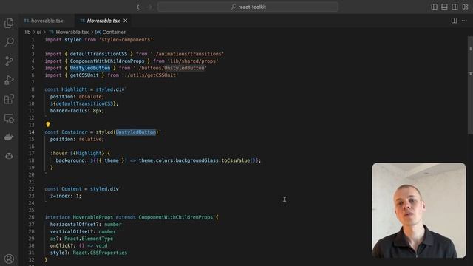This screenshot has width=473, height=266.
Task: Click the Hoverable.tsx breadcrumb segment
Action: [72, 32]
